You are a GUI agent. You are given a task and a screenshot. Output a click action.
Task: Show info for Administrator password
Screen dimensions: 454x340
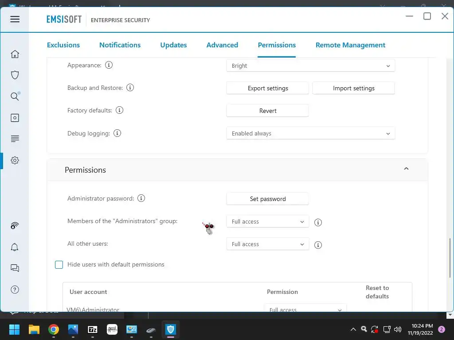[x=141, y=198]
